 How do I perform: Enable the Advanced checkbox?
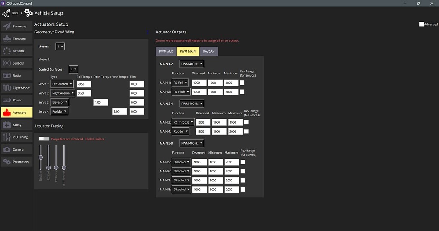(x=421, y=24)
